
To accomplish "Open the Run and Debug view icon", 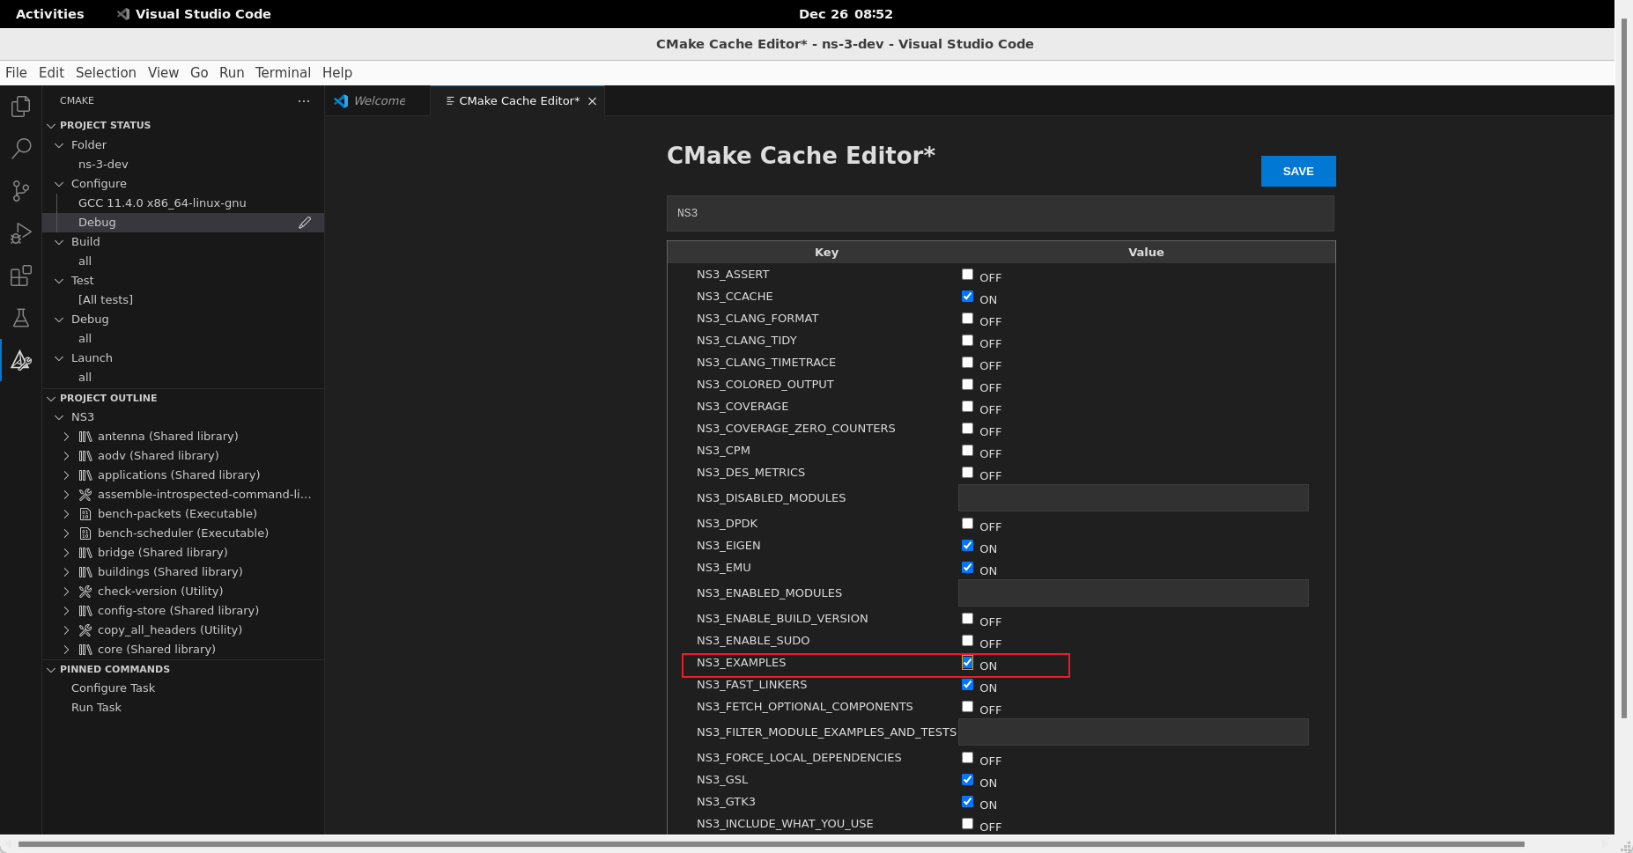I will click(21, 233).
